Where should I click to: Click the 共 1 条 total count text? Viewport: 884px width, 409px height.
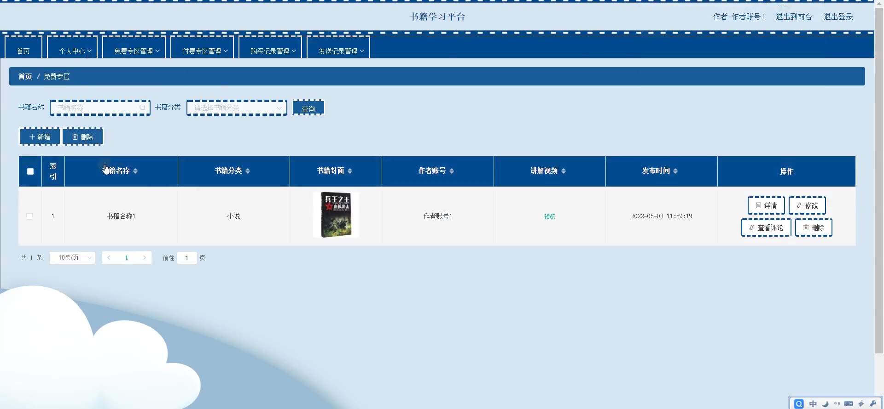(x=31, y=258)
